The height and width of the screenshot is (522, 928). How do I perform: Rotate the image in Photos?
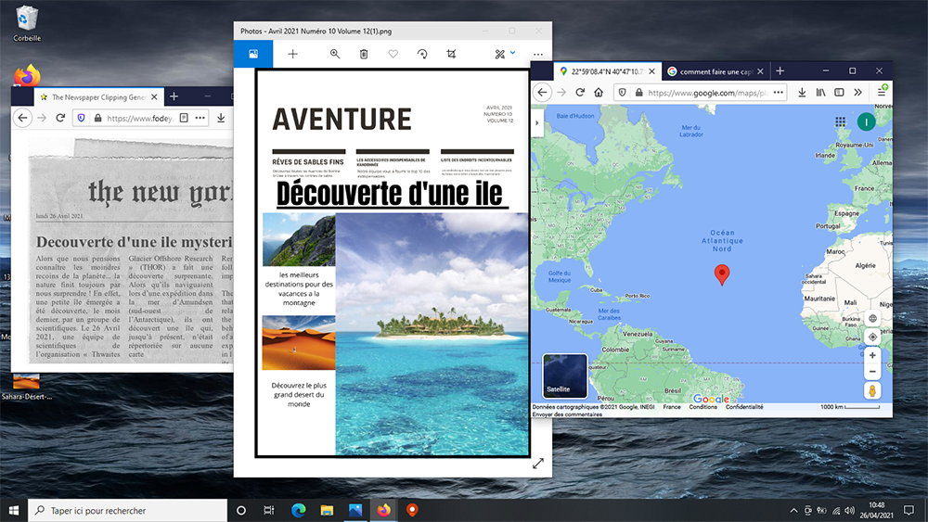click(x=422, y=54)
